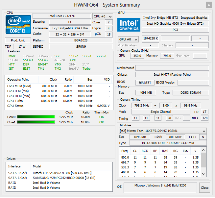Click the ECC N value field

(203, 137)
